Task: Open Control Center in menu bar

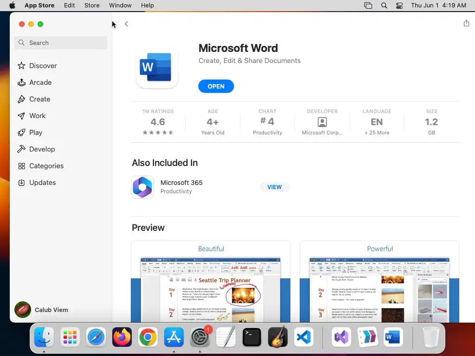Action: tap(399, 6)
